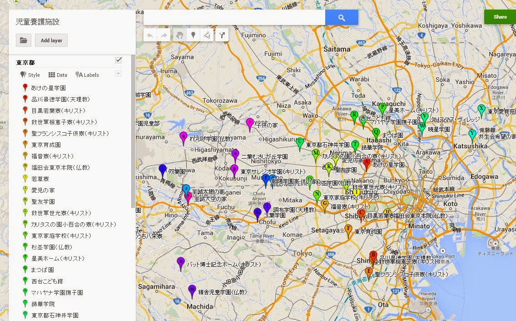Viewport: 516px width, 321px height.
Task: Click purple map pin バット博士記念ホーム
Action: [180, 264]
